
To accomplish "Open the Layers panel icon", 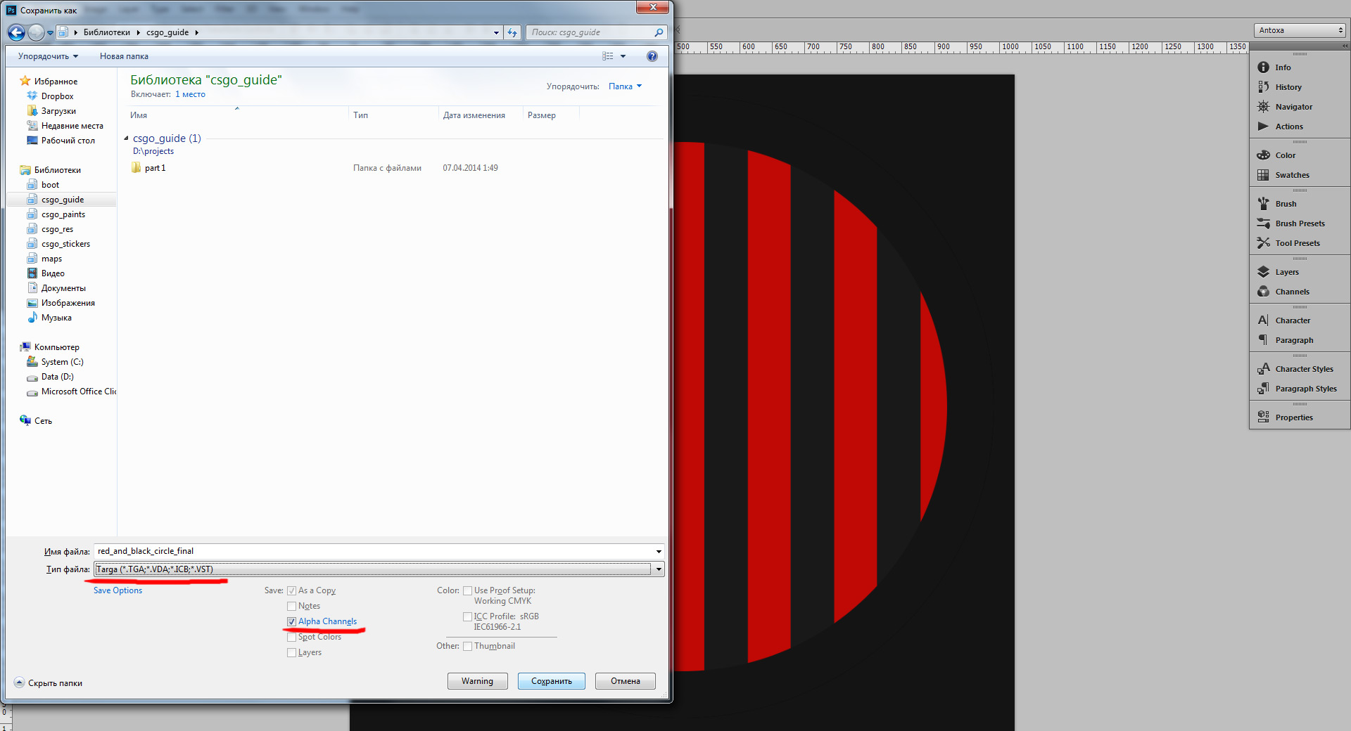I will (1263, 272).
